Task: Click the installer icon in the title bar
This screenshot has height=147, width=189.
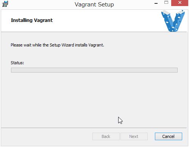Action: point(5,4)
